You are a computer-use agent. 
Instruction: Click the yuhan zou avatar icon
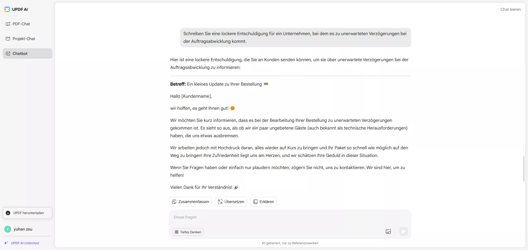8,229
